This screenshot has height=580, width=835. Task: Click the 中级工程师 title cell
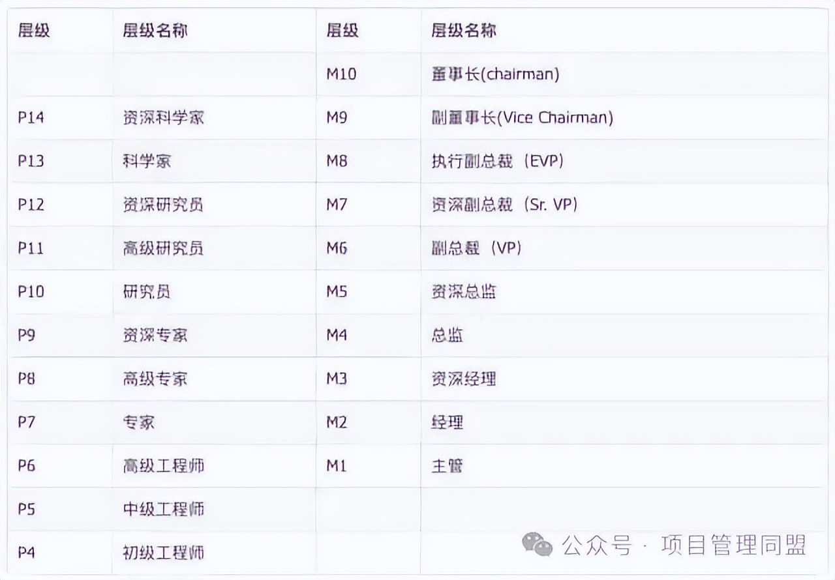click(164, 509)
